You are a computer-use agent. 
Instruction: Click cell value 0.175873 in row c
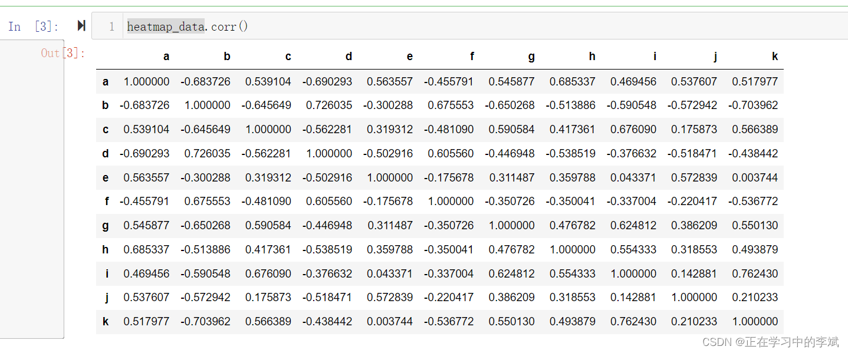[694, 129]
